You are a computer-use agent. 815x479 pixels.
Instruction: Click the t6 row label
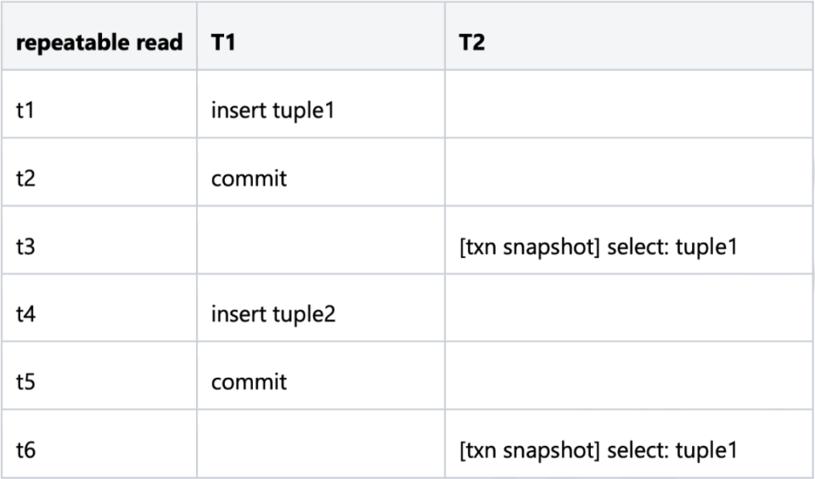pos(26,450)
